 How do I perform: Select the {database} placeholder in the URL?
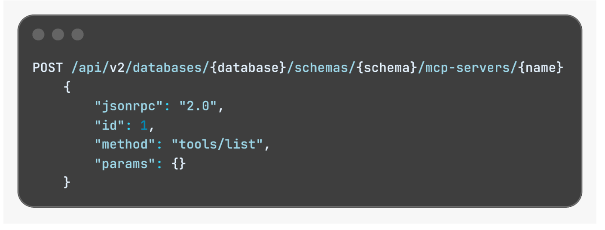[x=248, y=68]
